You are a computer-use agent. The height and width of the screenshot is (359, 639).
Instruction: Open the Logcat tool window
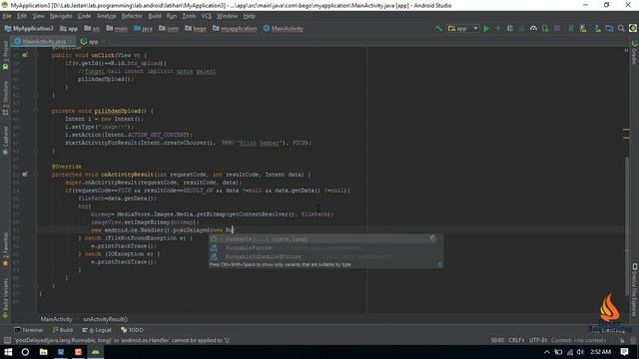(97, 330)
